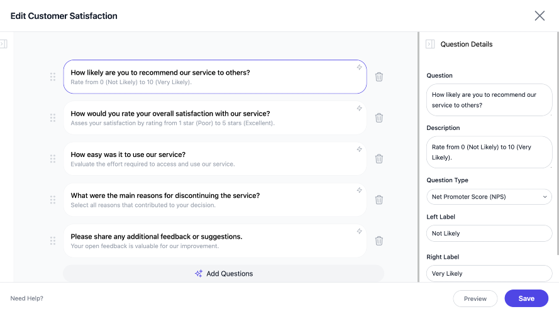Select the 'How likely are you to recommend' card

(215, 77)
